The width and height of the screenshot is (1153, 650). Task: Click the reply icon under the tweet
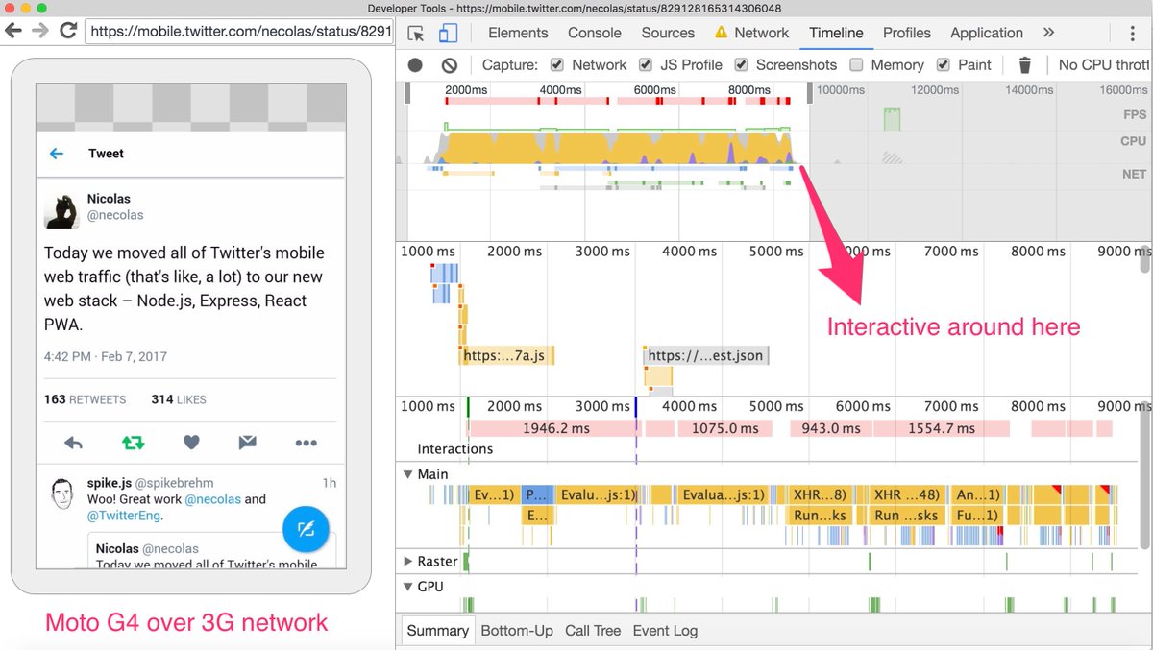pyautogui.click(x=73, y=443)
